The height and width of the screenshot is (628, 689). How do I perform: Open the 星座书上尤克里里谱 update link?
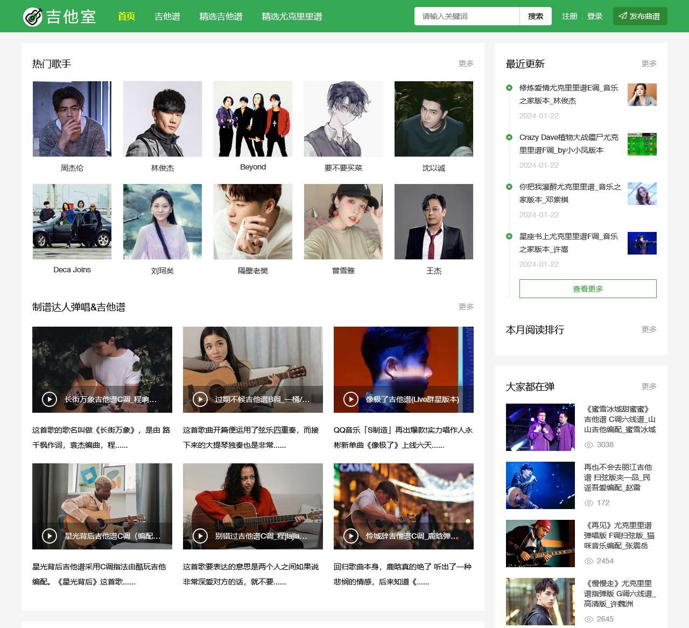tap(569, 243)
